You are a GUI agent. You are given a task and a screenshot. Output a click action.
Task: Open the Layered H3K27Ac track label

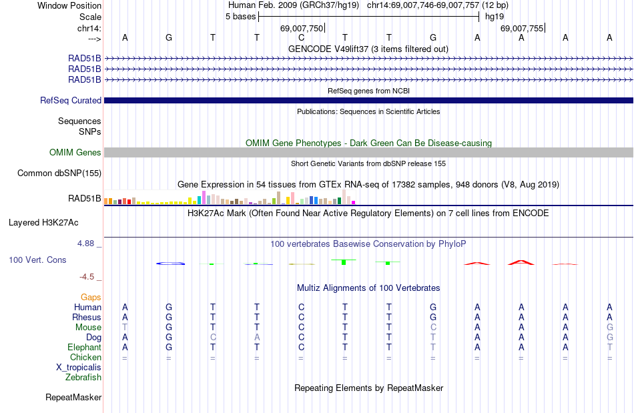43,223
